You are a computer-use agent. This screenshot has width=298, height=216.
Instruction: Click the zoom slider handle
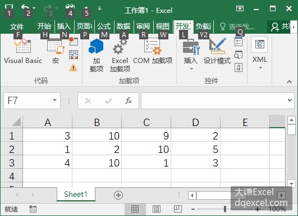pyautogui.click(x=225, y=209)
